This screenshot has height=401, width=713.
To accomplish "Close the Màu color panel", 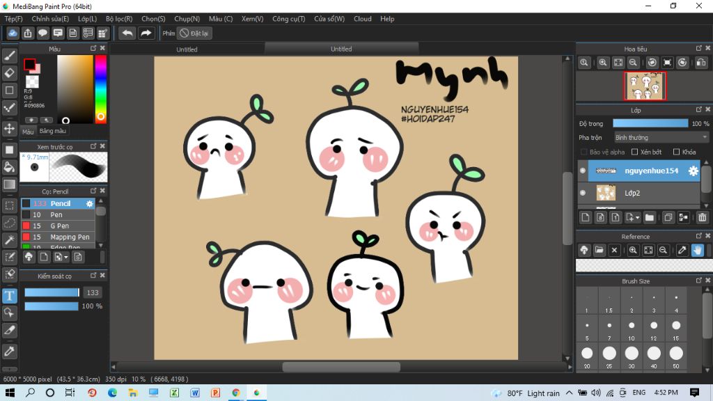I will pyautogui.click(x=102, y=48).
